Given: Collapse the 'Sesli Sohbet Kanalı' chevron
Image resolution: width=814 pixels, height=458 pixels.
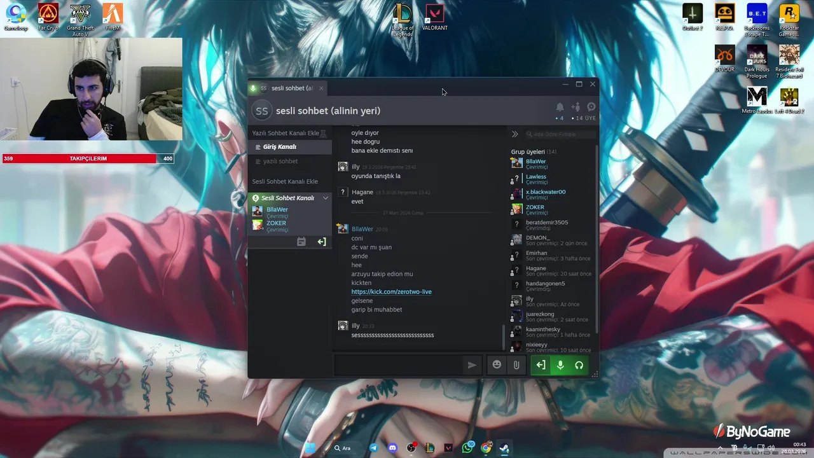Looking at the screenshot, I should point(326,198).
